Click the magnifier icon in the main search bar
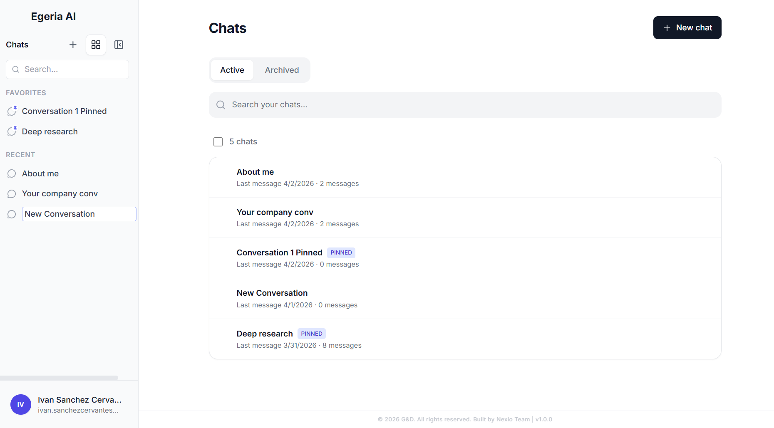Image resolution: width=774 pixels, height=428 pixels. [x=221, y=104]
